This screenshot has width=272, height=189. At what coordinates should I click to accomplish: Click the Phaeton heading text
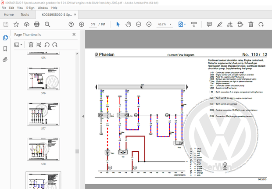click(107, 54)
